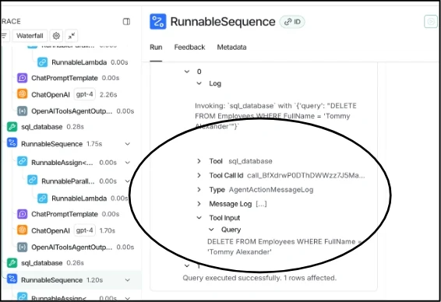441x302 pixels.
Task: Click the RunnableSequence header icon
Action: coord(158,22)
